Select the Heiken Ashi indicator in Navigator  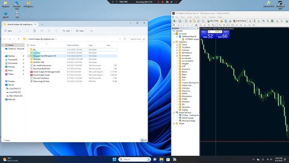(186, 86)
